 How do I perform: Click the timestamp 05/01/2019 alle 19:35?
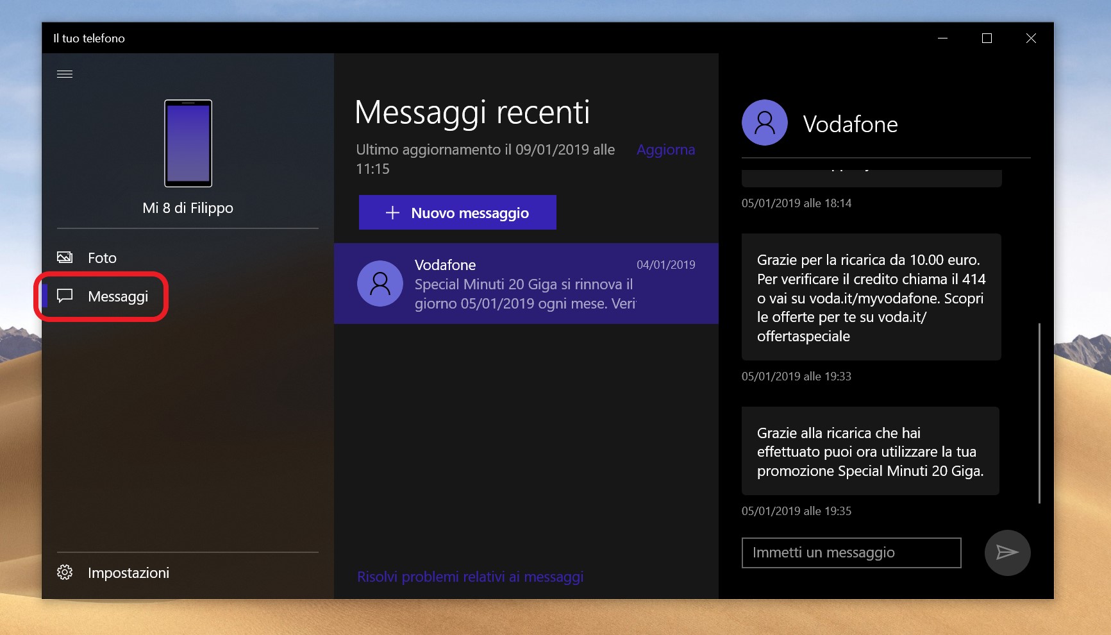coord(796,511)
